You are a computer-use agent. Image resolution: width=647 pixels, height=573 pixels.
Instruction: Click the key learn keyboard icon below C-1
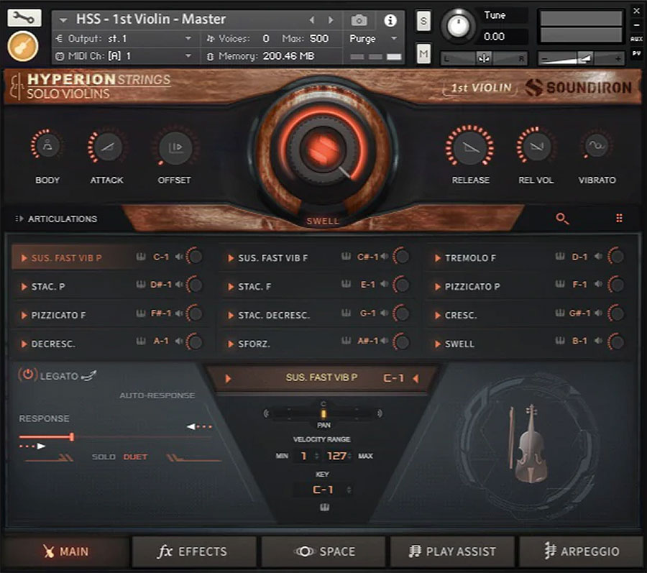pos(324,508)
